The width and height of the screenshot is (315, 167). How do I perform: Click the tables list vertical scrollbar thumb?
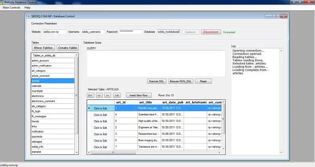click(x=76, y=95)
